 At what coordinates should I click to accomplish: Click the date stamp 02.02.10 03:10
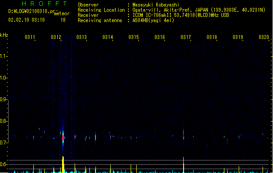point(26,20)
